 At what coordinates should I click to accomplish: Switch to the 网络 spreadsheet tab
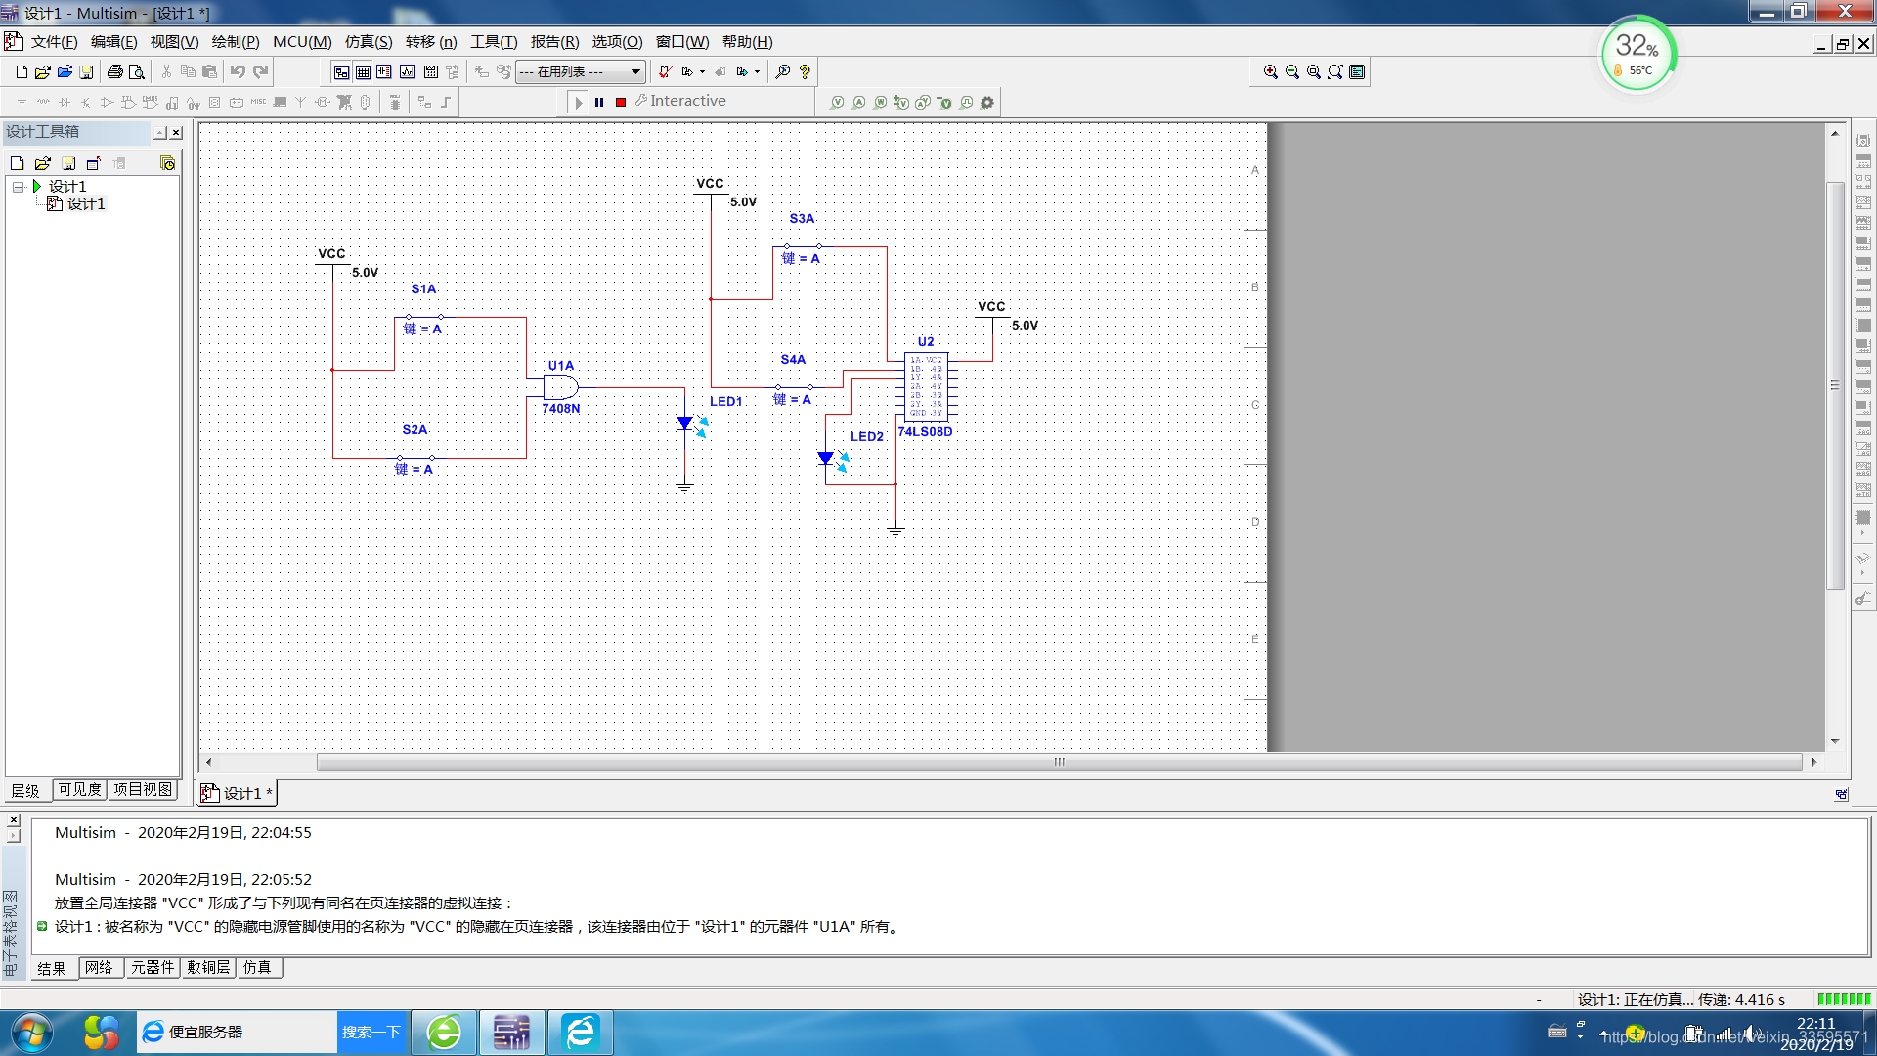[99, 967]
